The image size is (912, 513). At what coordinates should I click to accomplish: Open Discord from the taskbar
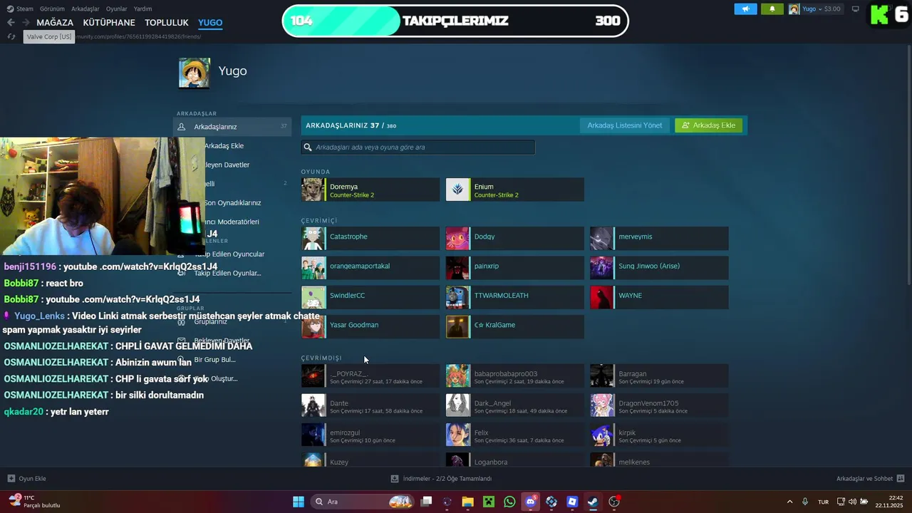click(x=530, y=502)
